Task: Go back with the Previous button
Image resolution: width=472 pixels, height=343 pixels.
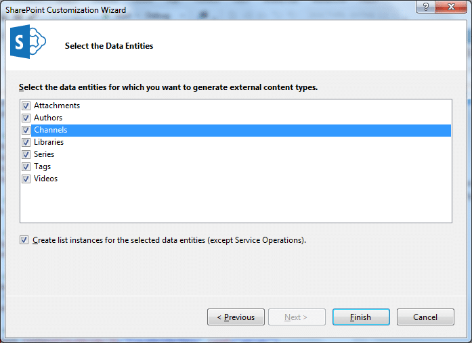Action: [236, 317]
